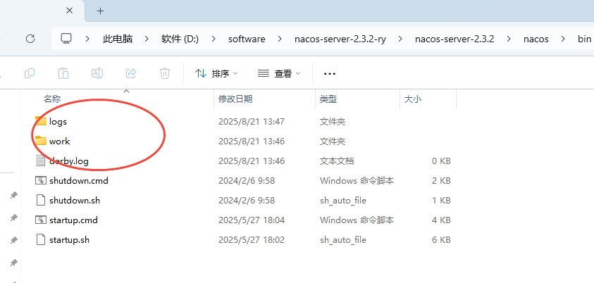Viewport: 594px width, 283px height.
Task: Click the rename icon in toolbar
Action: 97,73
